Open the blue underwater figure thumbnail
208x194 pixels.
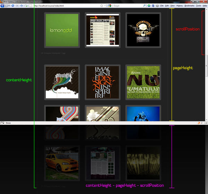tap(143, 113)
